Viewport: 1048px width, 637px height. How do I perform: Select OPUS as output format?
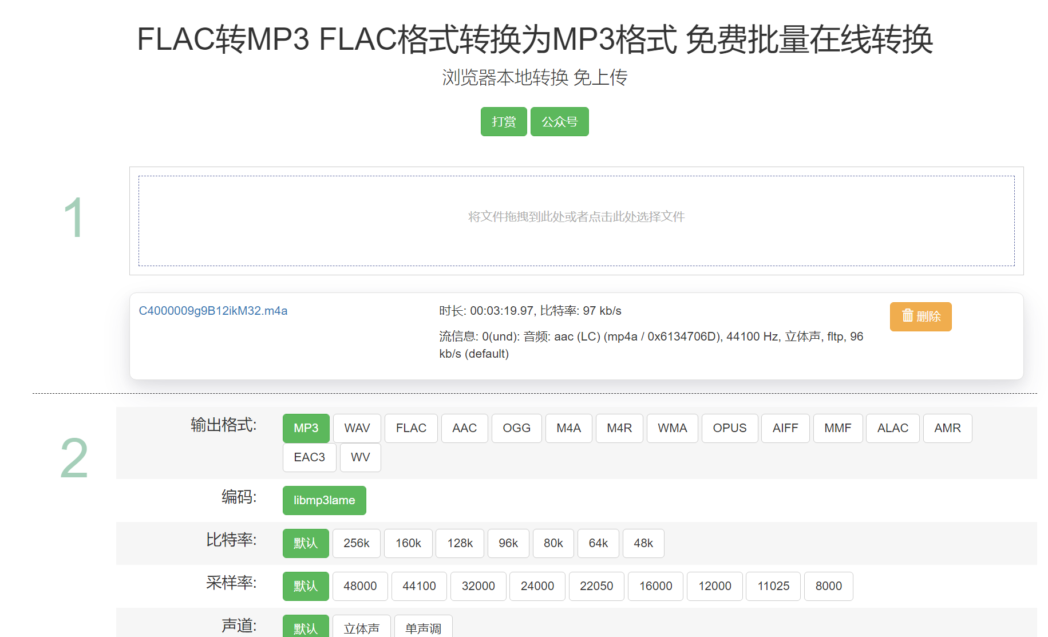click(x=729, y=428)
